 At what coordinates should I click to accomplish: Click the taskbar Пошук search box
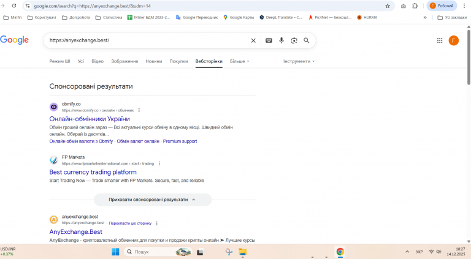158,252
